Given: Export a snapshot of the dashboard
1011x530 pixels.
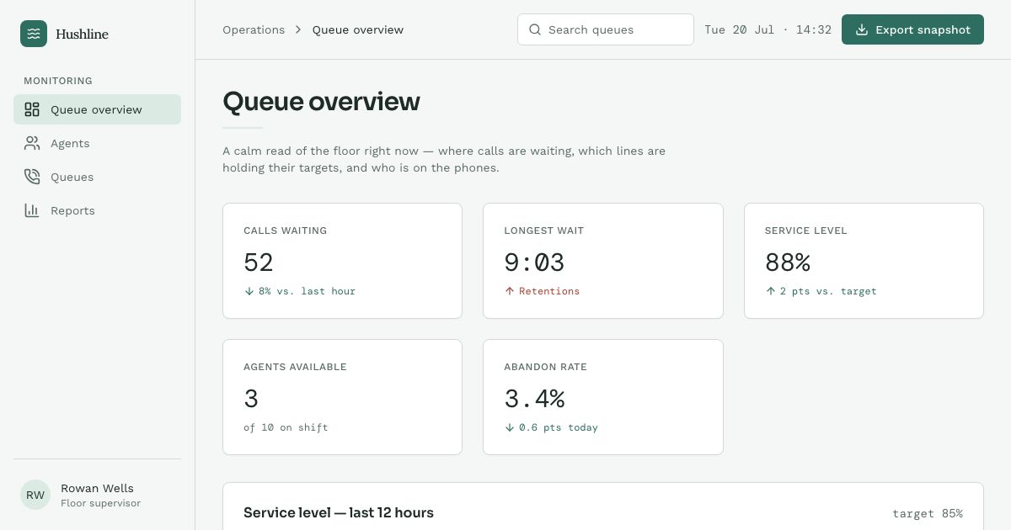Looking at the screenshot, I should click(912, 29).
